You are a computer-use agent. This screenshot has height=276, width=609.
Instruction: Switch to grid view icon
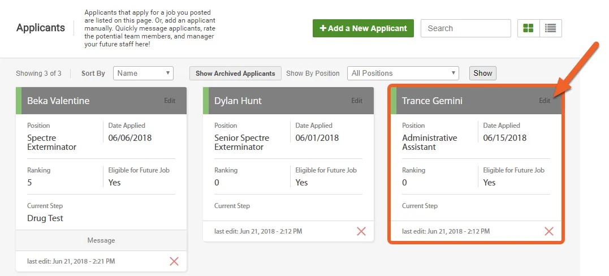(x=528, y=28)
